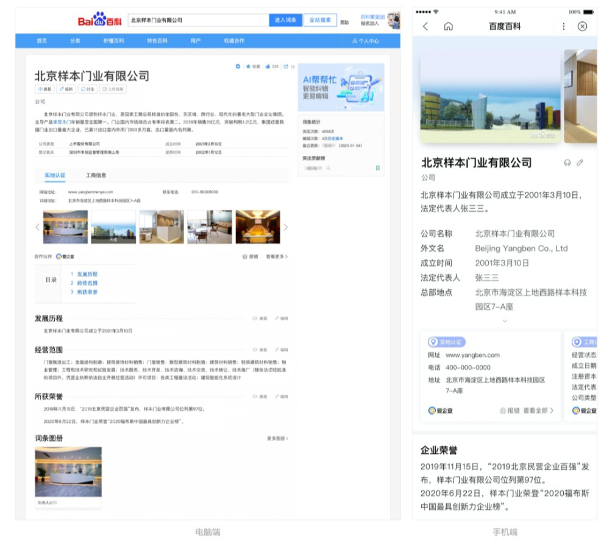The width and height of the screenshot is (615, 550).
Task: Click the Baidu Baike logo
Action: pyautogui.click(x=100, y=20)
